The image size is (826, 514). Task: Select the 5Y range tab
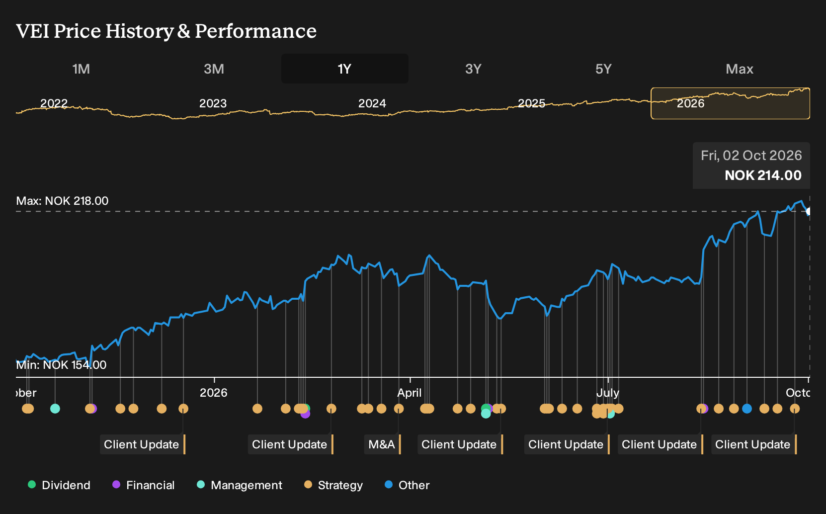coord(603,69)
